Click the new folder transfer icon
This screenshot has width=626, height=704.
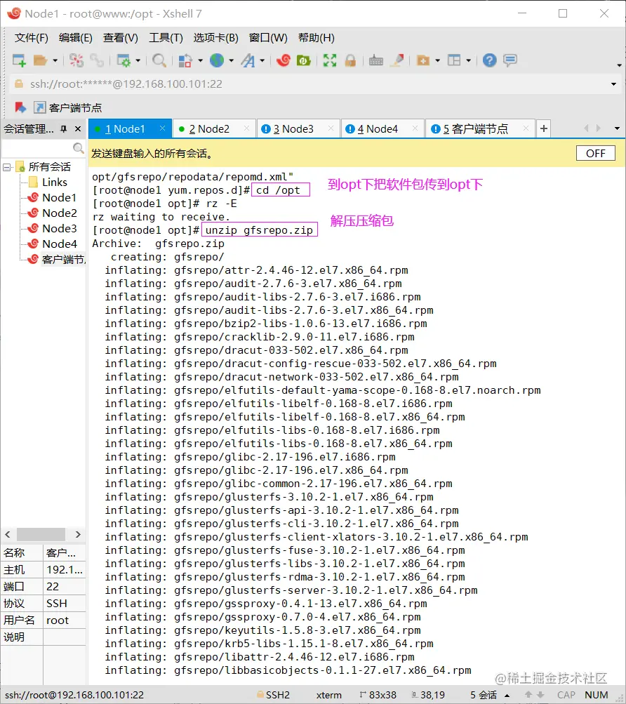423,60
